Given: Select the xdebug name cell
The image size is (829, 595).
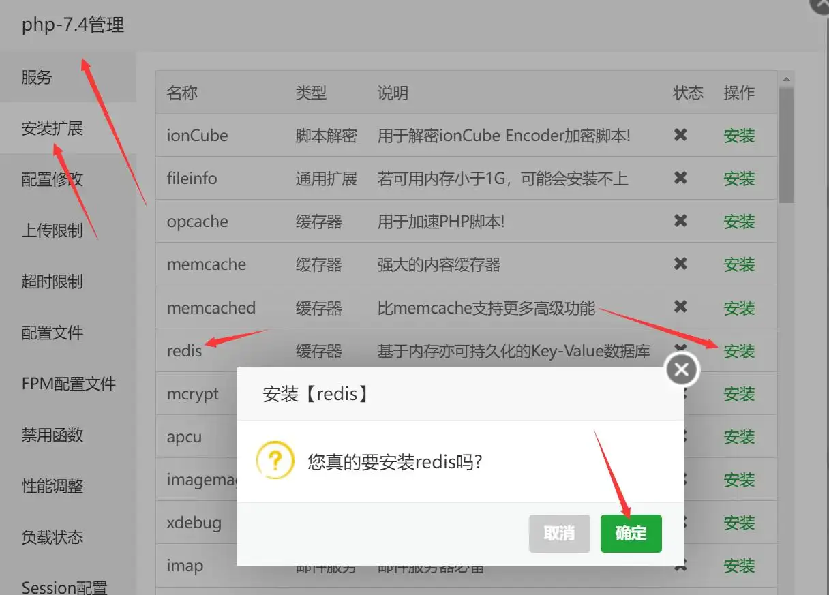Looking at the screenshot, I should 194,523.
